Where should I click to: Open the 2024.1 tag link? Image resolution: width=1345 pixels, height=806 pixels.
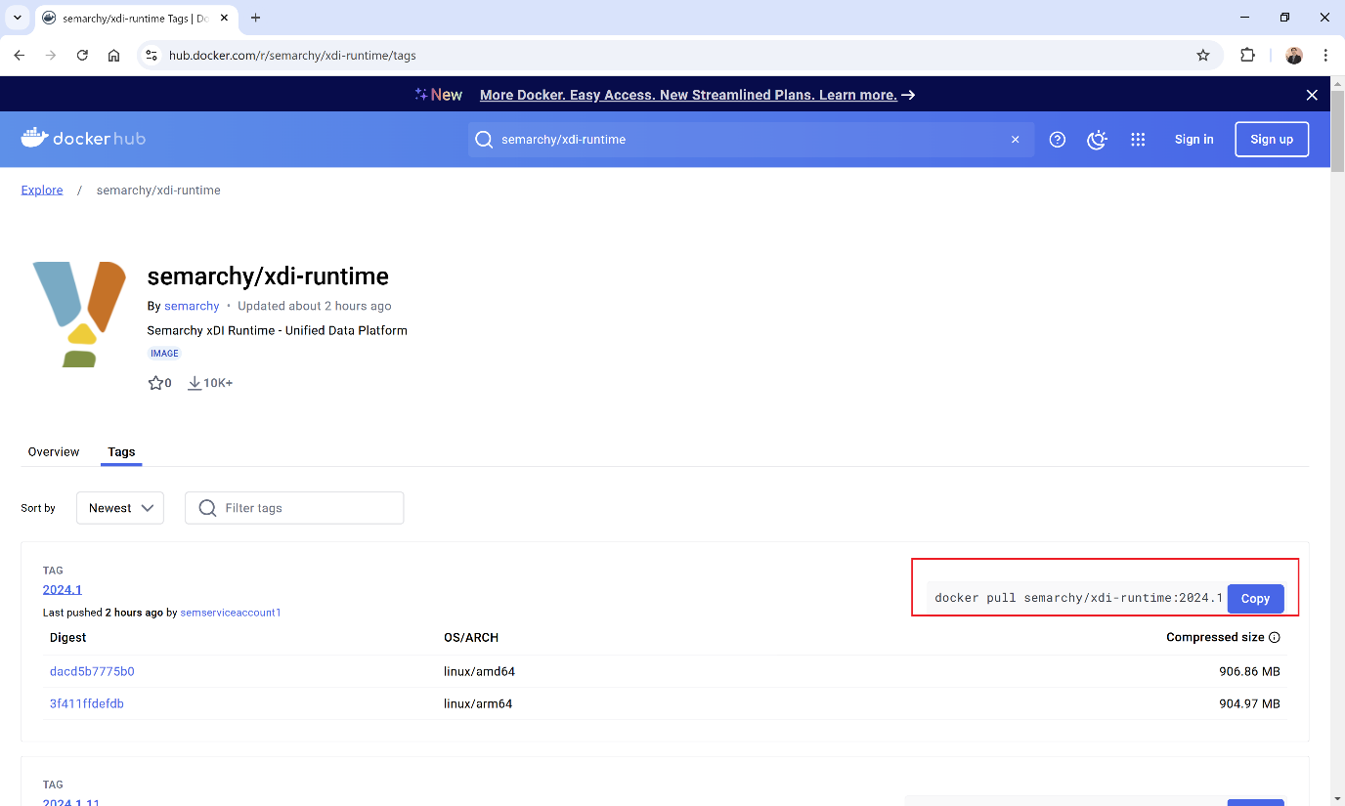coord(63,589)
